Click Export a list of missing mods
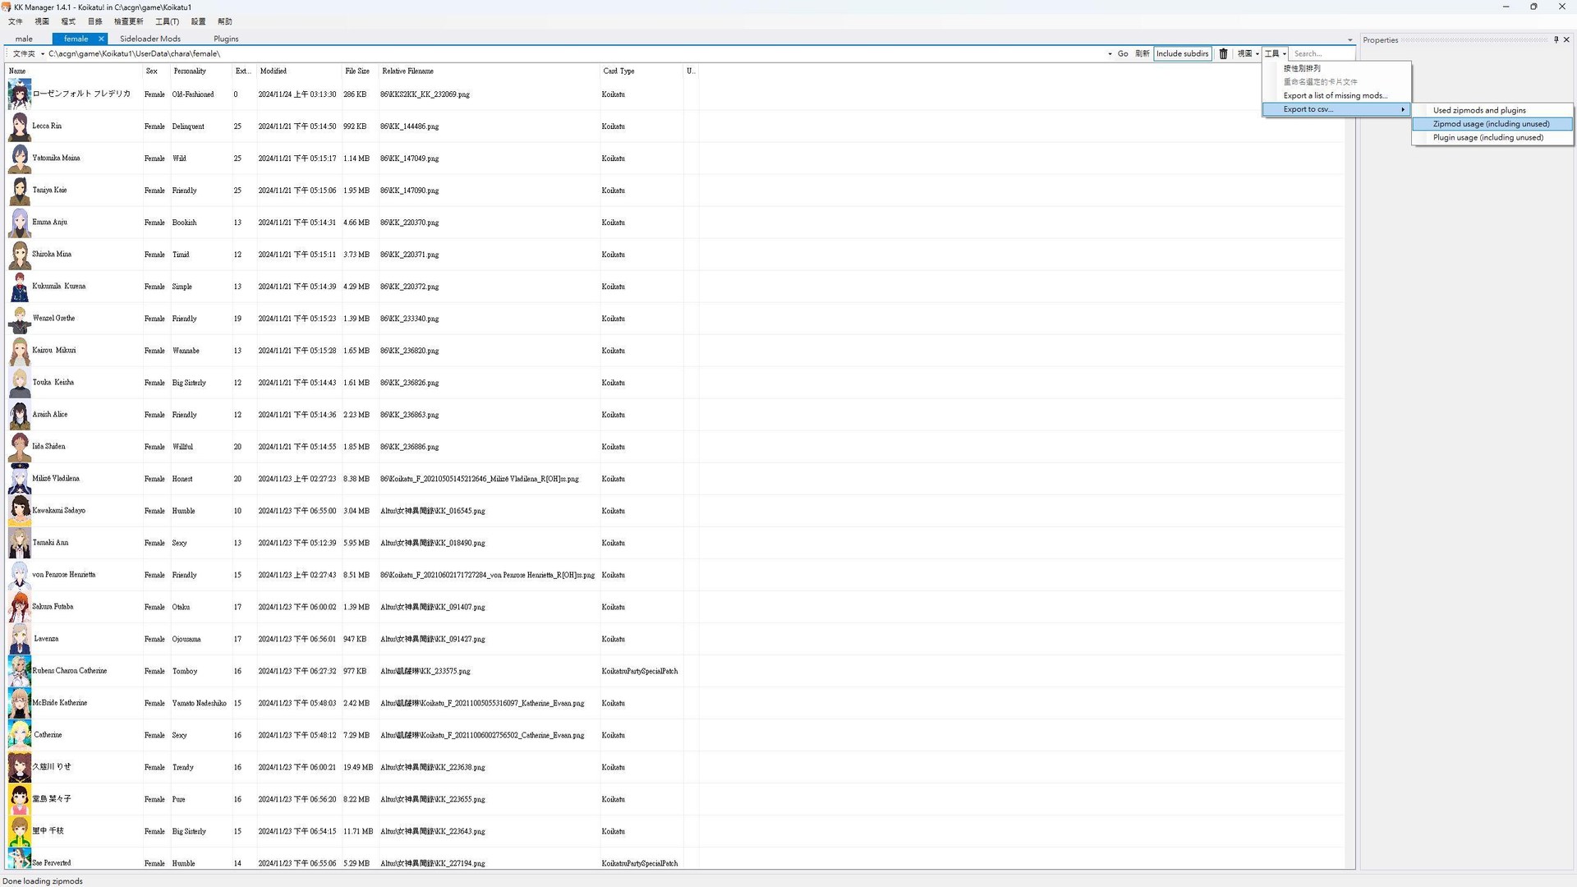Screen dimensions: 1577x887 (1335, 96)
